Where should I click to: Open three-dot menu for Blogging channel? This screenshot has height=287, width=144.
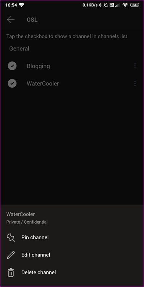point(135,66)
